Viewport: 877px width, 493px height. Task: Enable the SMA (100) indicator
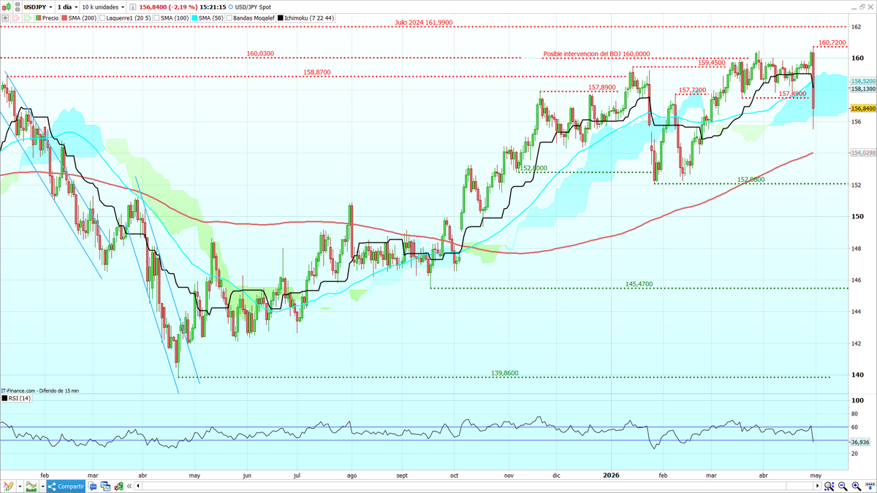pos(172,18)
